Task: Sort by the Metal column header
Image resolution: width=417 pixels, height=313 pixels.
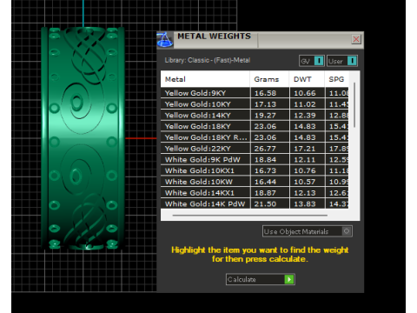Action: coord(205,79)
